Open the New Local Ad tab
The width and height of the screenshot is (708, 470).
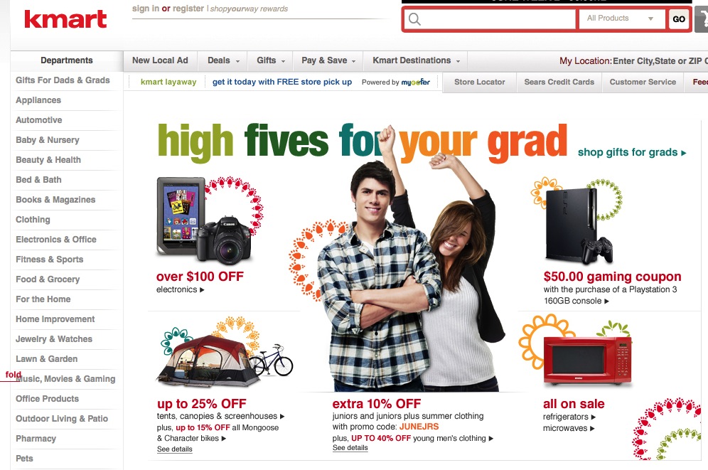[160, 60]
